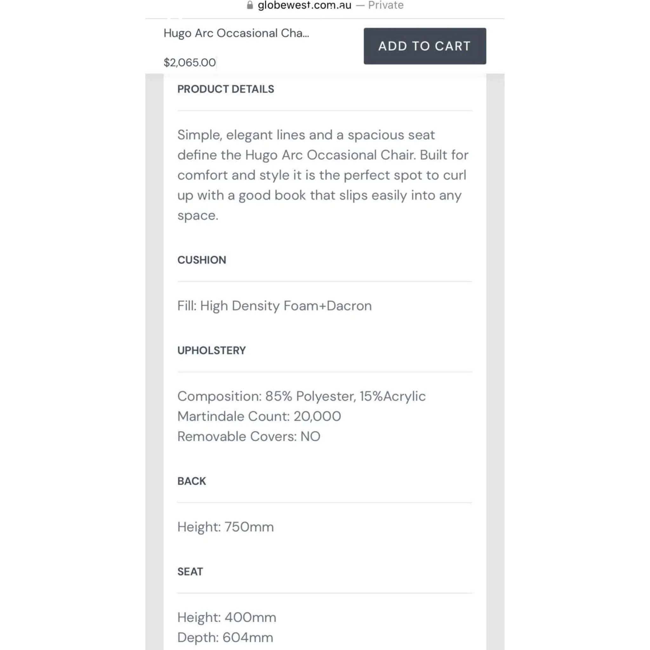Image resolution: width=650 pixels, height=650 pixels.
Task: Click the Hugo Arc Occasional Chair title
Action: pyautogui.click(x=236, y=33)
